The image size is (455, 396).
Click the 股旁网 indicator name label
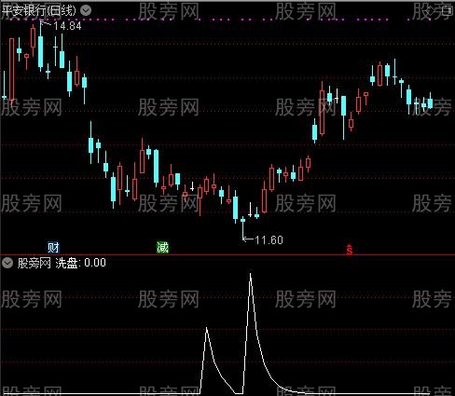(34, 263)
